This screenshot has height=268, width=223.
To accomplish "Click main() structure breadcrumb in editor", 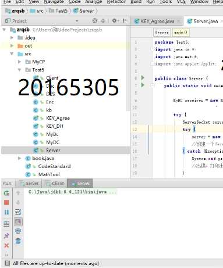I will pos(180,33).
